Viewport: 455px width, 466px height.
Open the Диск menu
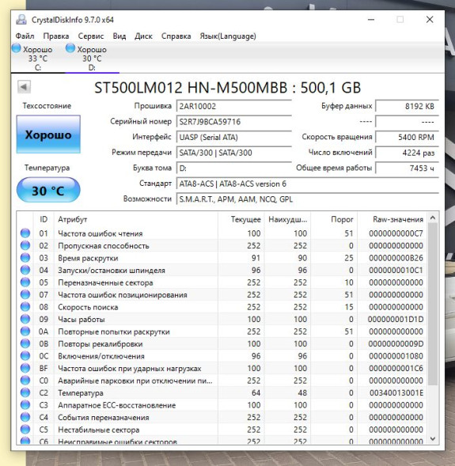pos(143,36)
